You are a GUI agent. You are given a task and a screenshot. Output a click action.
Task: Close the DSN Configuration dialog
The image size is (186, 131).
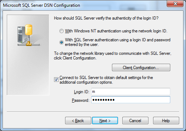pyautogui.click(x=175, y=4)
